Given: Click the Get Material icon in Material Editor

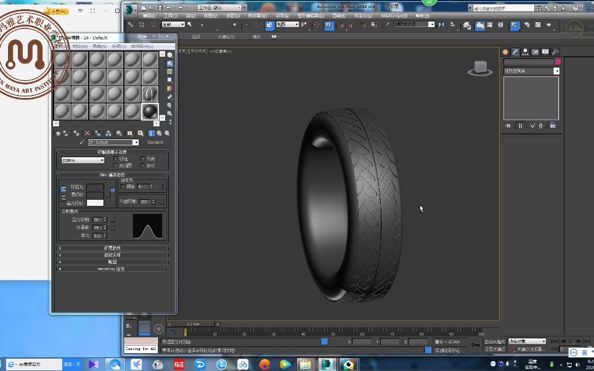Looking at the screenshot, I should (x=57, y=133).
